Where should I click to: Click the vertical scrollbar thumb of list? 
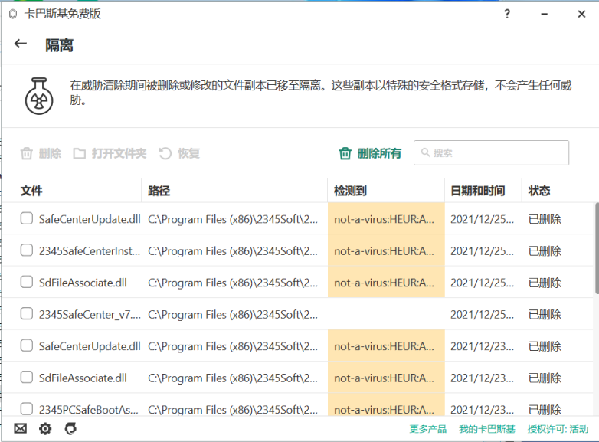pyautogui.click(x=597, y=248)
